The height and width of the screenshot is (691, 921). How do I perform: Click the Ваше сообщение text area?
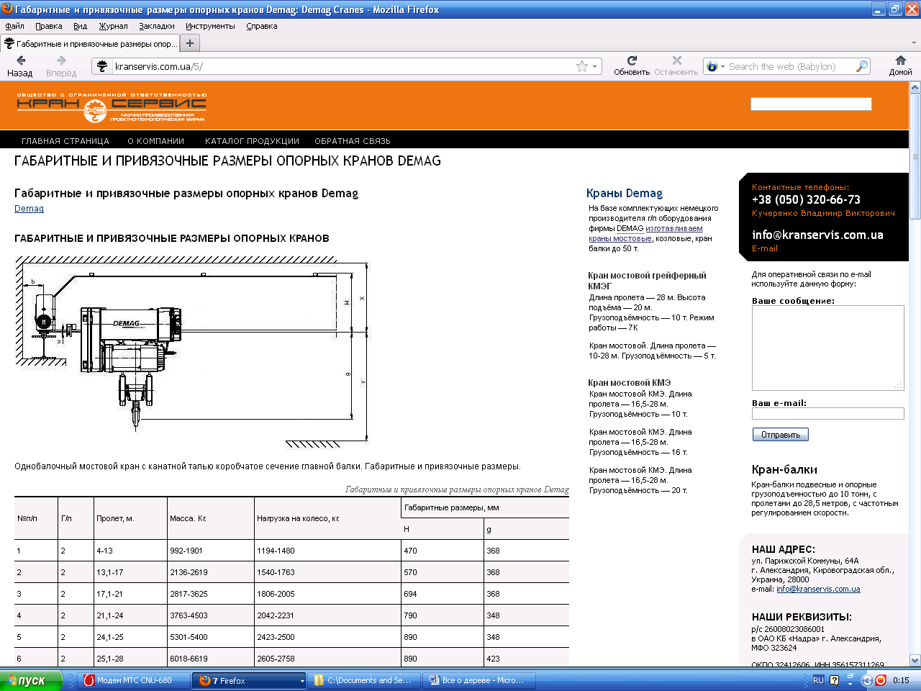click(827, 348)
